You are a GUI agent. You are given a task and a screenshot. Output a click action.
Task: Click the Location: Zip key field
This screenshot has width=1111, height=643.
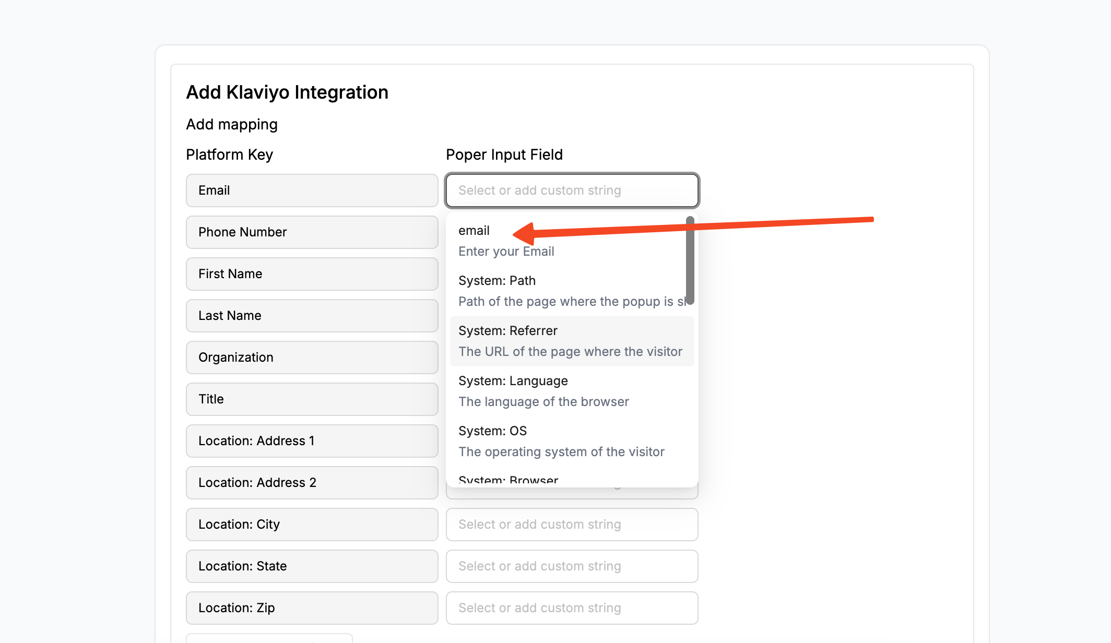312,608
